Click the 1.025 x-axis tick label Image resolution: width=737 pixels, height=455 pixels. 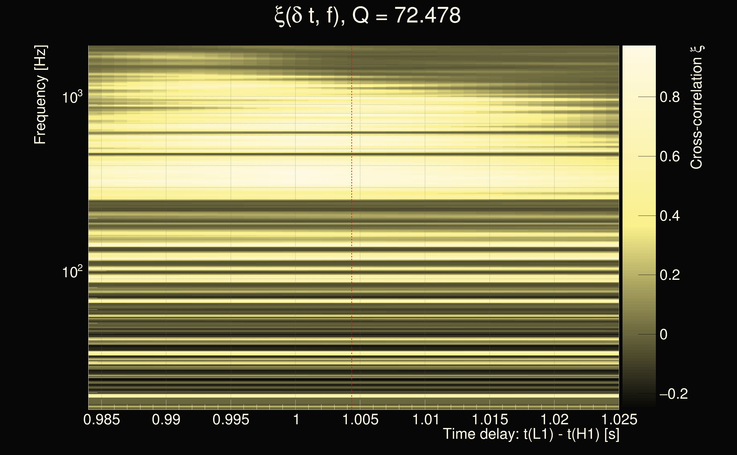coord(619,419)
